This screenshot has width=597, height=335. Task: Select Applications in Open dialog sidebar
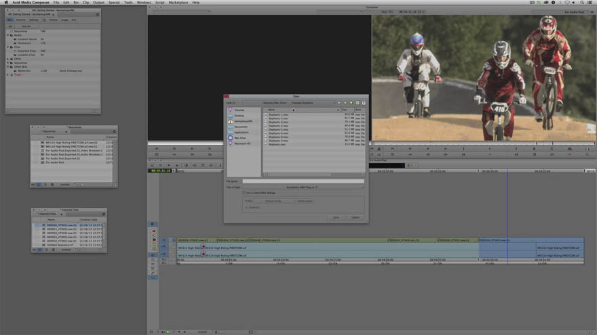point(242,132)
